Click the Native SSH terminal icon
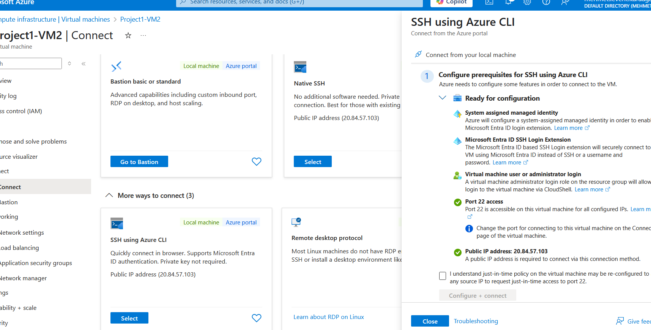 pos(300,67)
